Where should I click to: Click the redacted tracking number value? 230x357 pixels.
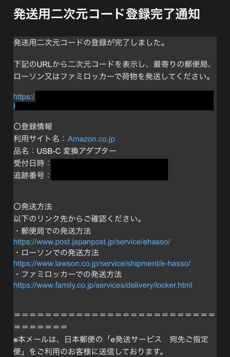tap(109, 175)
